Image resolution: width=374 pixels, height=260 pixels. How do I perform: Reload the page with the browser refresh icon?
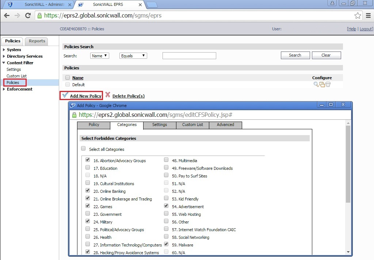(28, 16)
